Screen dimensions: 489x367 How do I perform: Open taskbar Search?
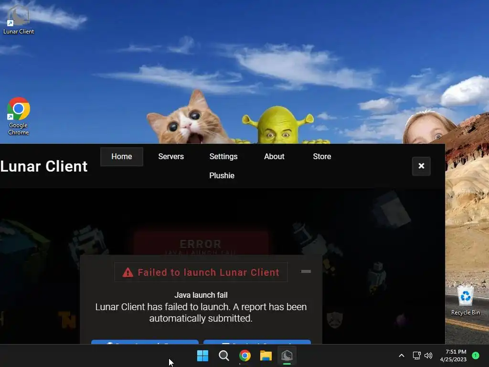click(x=223, y=356)
